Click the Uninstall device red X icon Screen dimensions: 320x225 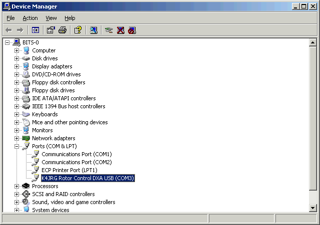click(x=120, y=30)
